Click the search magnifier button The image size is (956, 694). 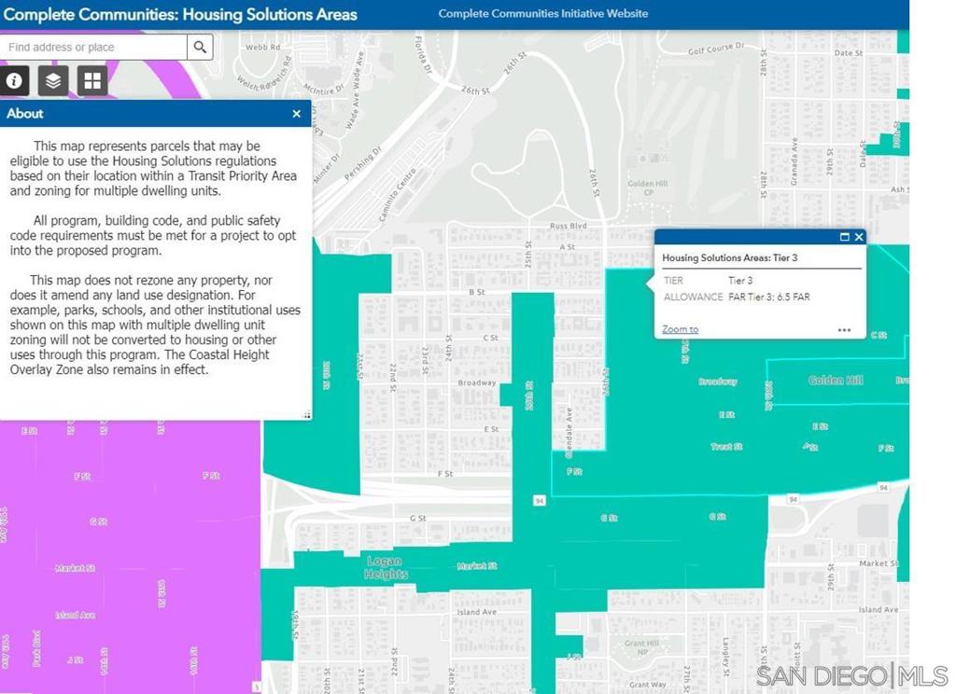coord(200,48)
